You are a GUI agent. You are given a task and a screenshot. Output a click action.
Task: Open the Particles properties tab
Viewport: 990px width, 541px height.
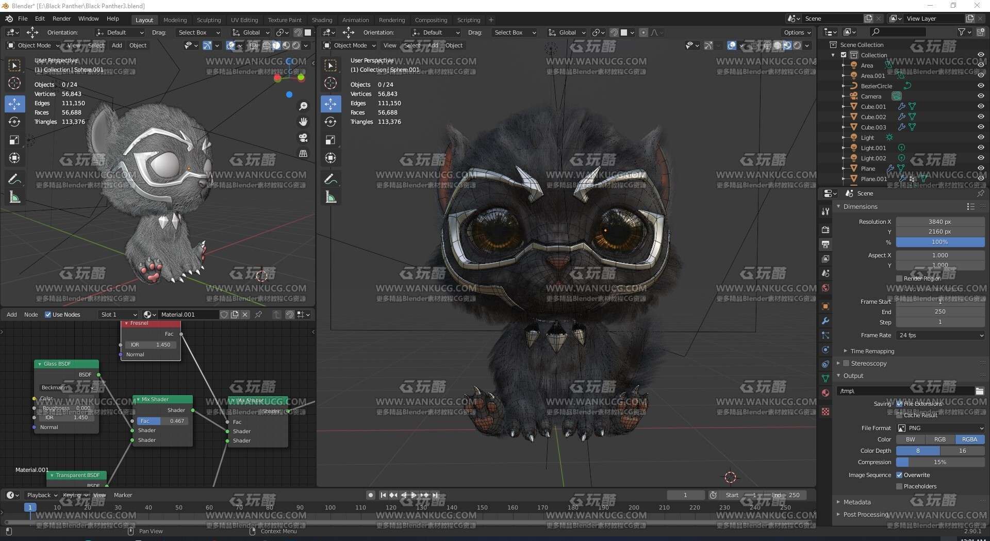tap(826, 335)
